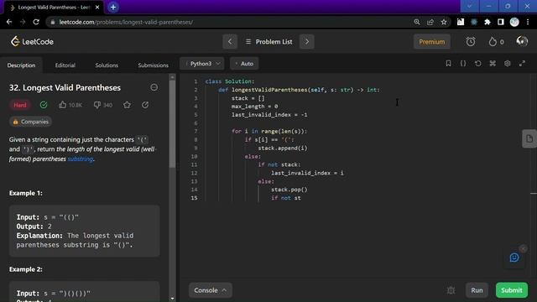Toggle editor fullscreen icon

(522, 64)
